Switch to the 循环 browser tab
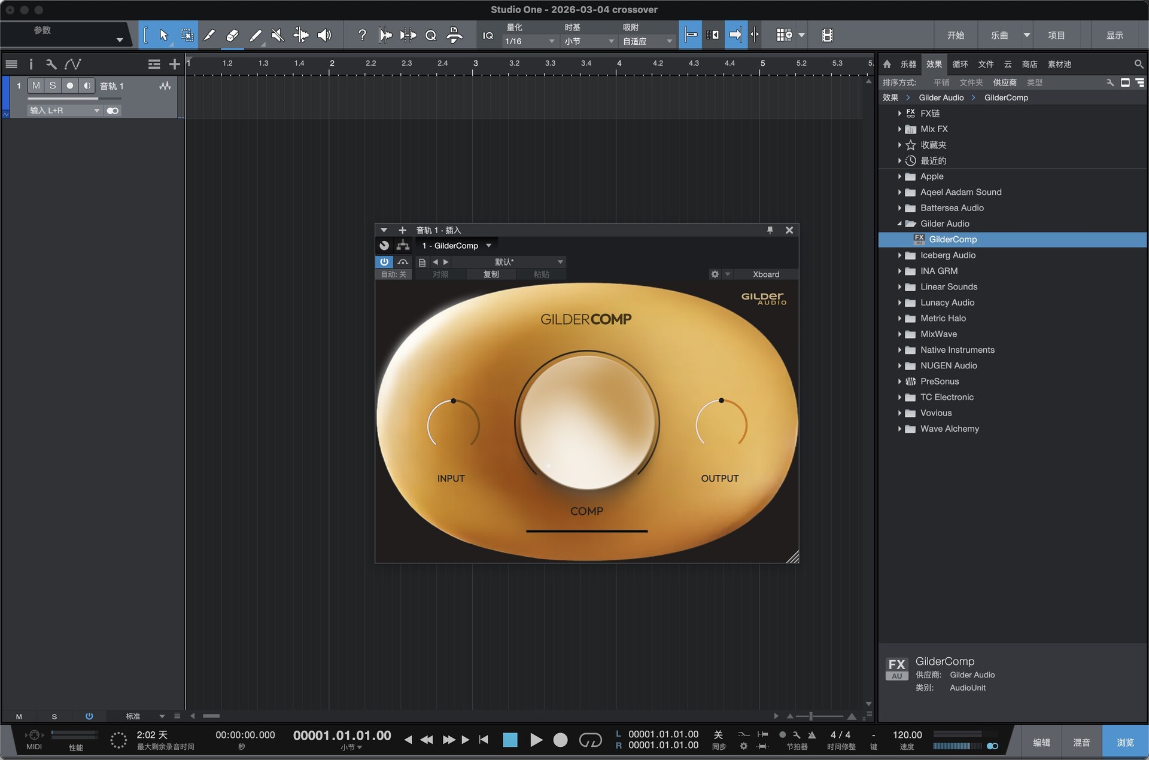 pyautogui.click(x=960, y=64)
